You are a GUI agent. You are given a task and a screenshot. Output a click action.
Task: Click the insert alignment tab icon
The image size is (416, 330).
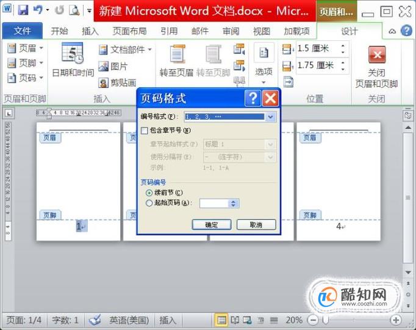pos(288,82)
